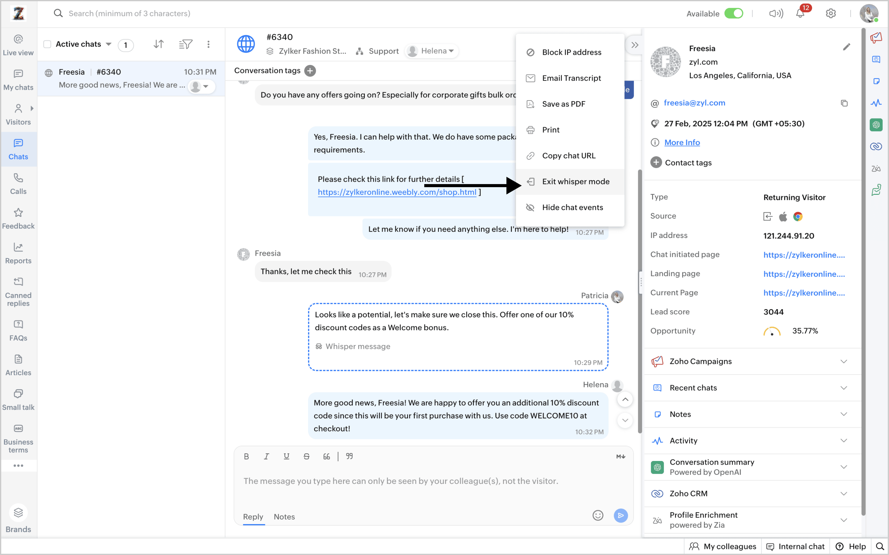This screenshot has height=555, width=889.
Task: Toggle the Available status switch
Action: click(x=734, y=13)
